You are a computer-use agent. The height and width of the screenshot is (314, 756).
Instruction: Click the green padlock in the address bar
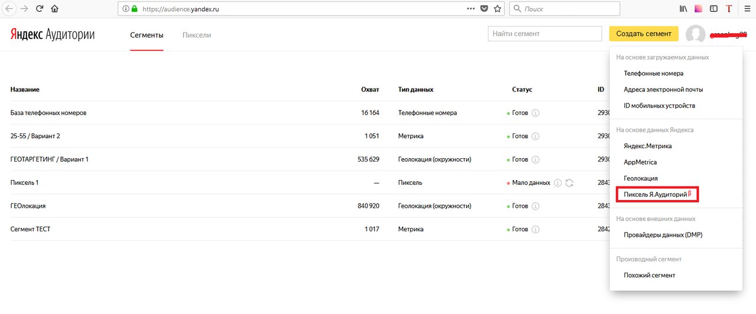(x=134, y=9)
